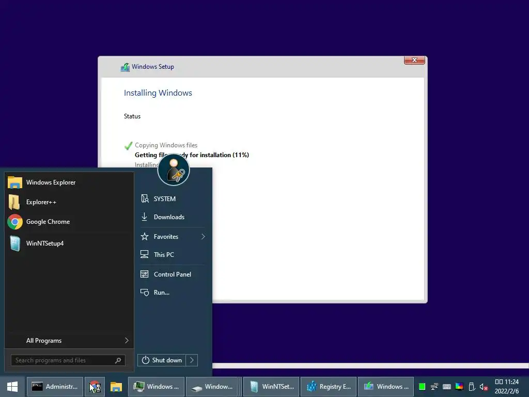This screenshot has height=397, width=529.
Task: Click the Shut down button
Action: [162, 360]
